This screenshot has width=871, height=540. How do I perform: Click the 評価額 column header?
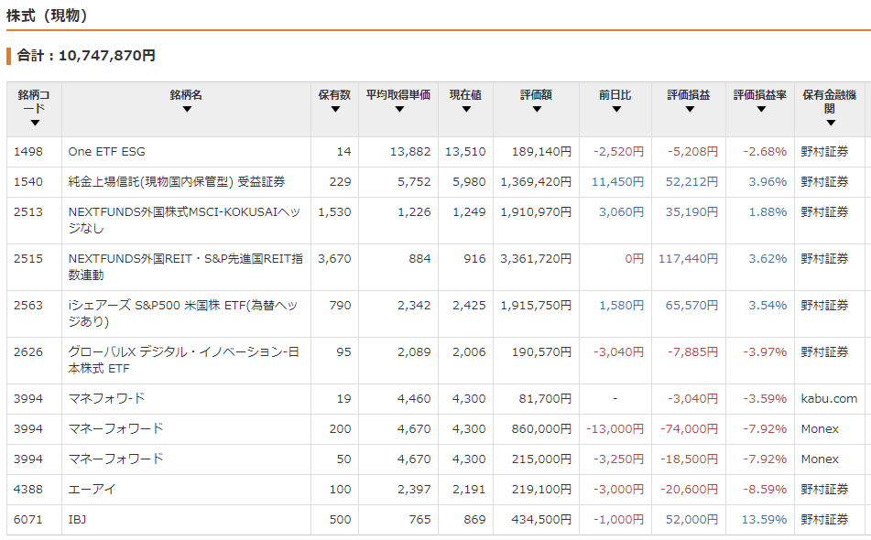536,95
